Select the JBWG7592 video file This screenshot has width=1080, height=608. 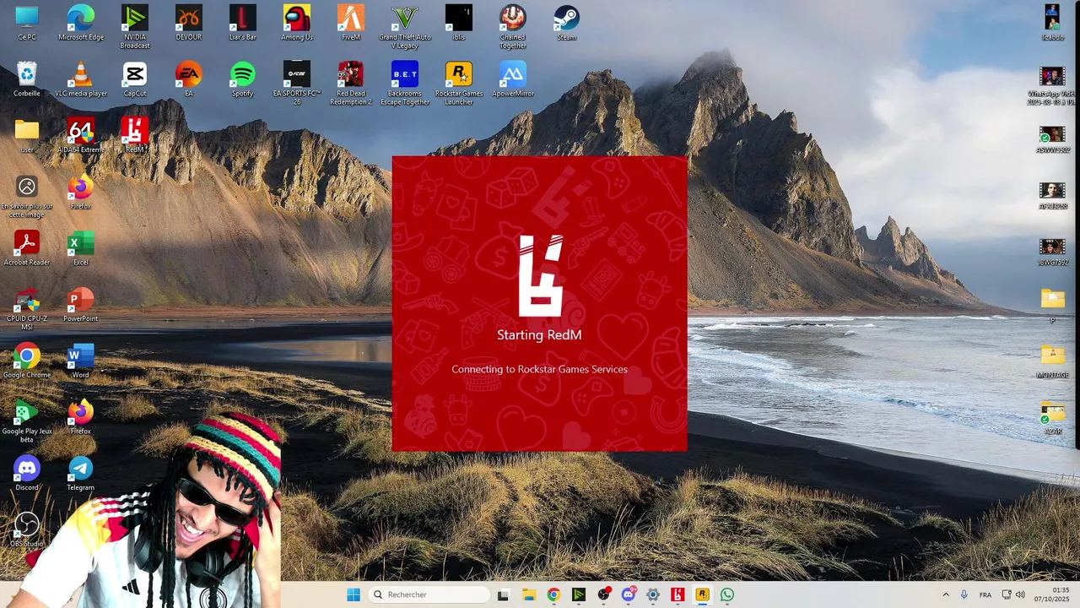click(1052, 252)
